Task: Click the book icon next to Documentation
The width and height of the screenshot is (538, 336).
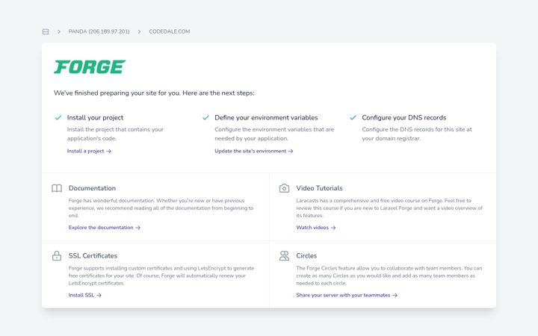Action: (57, 188)
